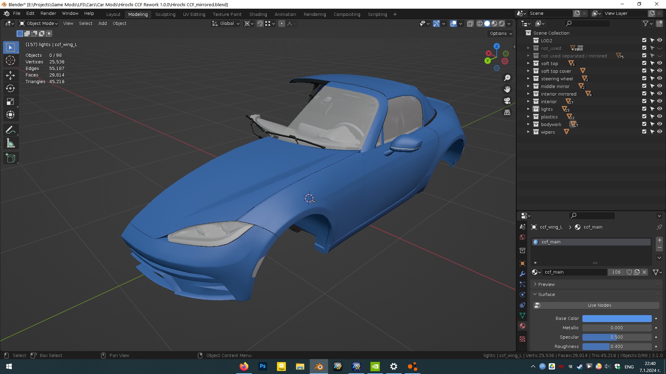This screenshot has width=666, height=374.
Task: Launch Photoshop from the Windows taskbar
Action: click(x=263, y=366)
